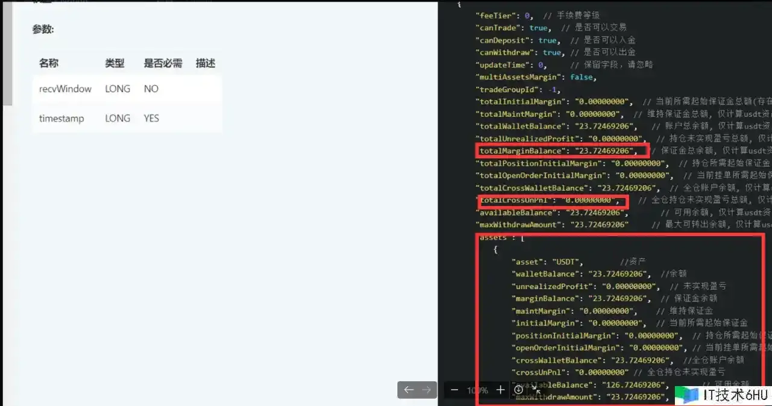The height and width of the screenshot is (406, 772).
Task: Click the previous image left arrow
Action: 408,390
